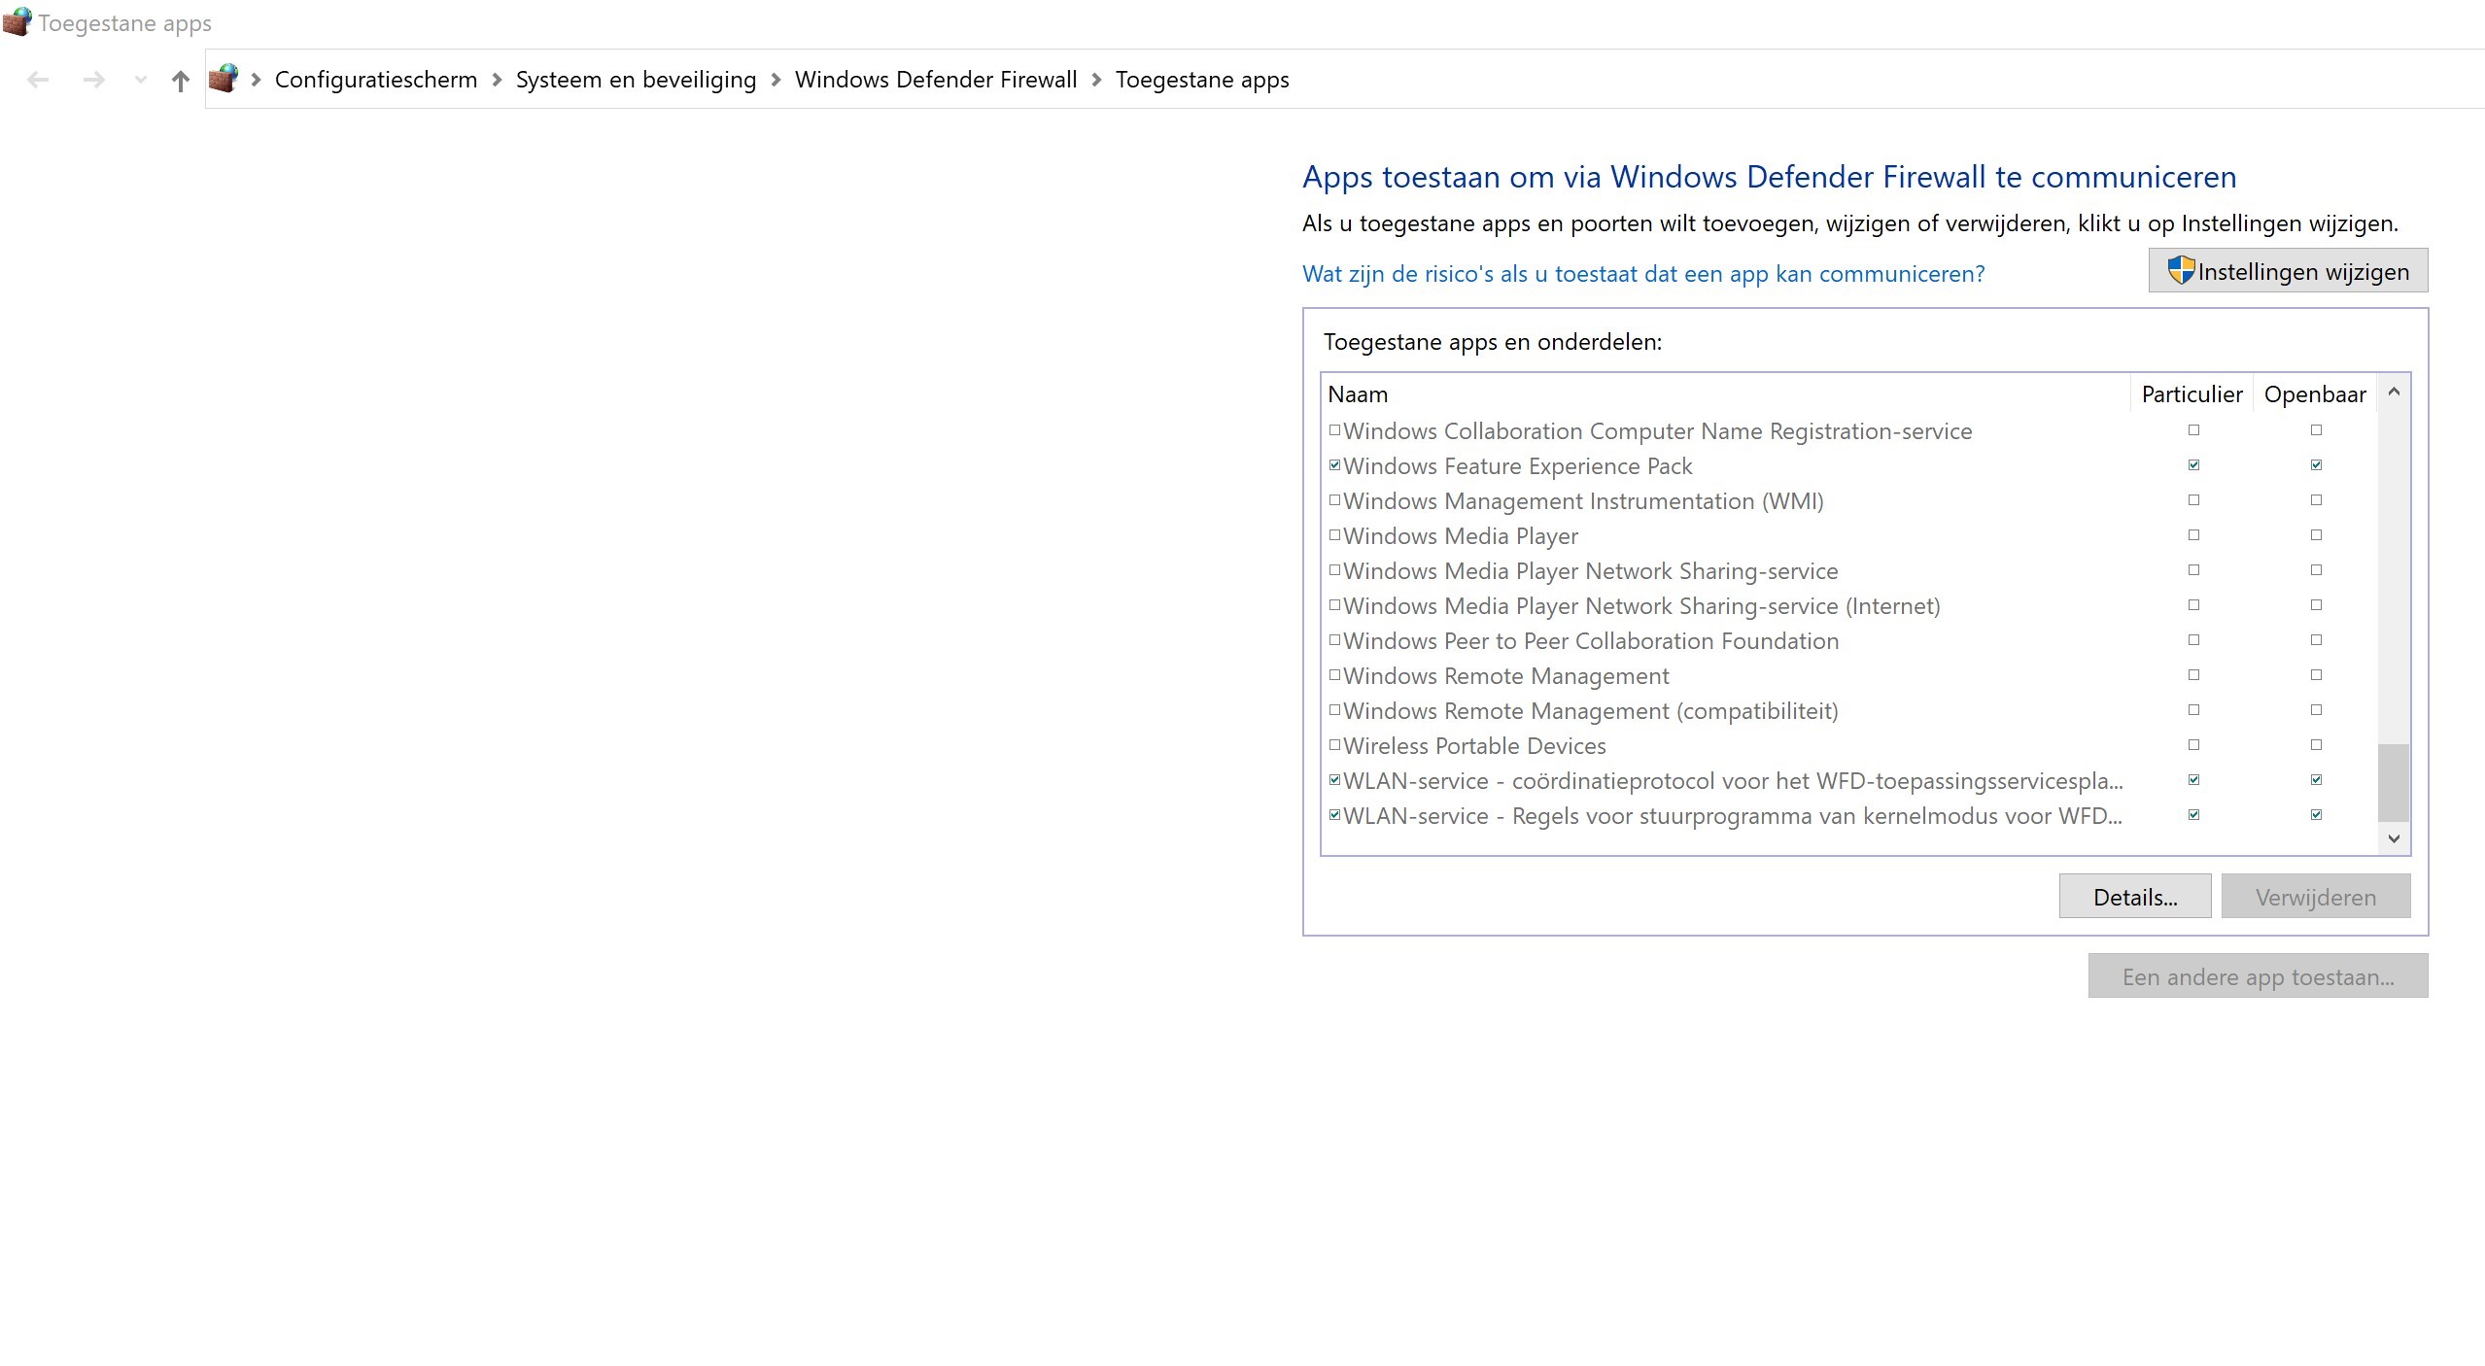Screen dimensions: 2485x1366
Task: Check Openbaar for Windows Collaboration Computer Name Registration-service
Action: click(2316, 430)
